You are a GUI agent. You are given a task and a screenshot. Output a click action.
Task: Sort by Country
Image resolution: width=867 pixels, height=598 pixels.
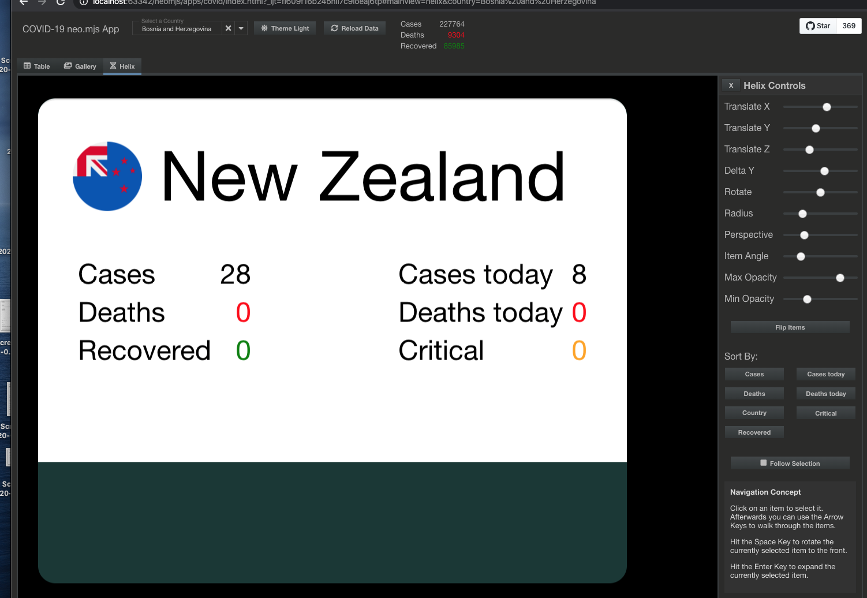click(x=754, y=413)
